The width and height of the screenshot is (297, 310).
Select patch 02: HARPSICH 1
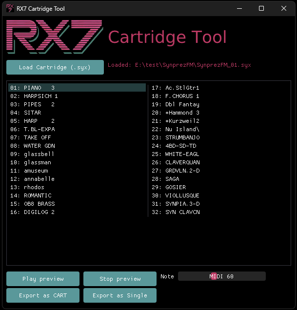(x=77, y=96)
